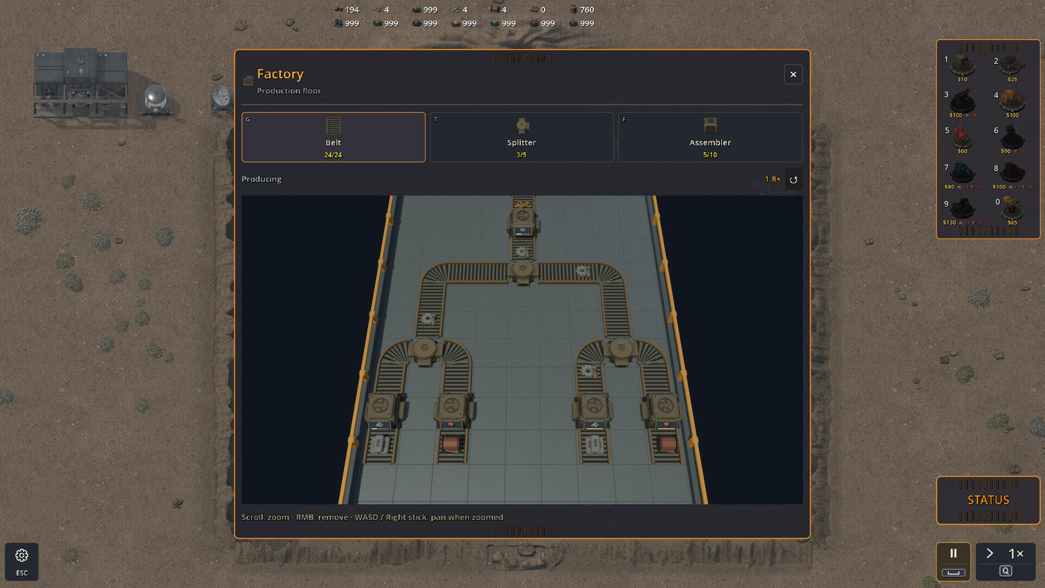Select the Belt build tab
Screen dimensions: 1045x588
coord(333,137)
